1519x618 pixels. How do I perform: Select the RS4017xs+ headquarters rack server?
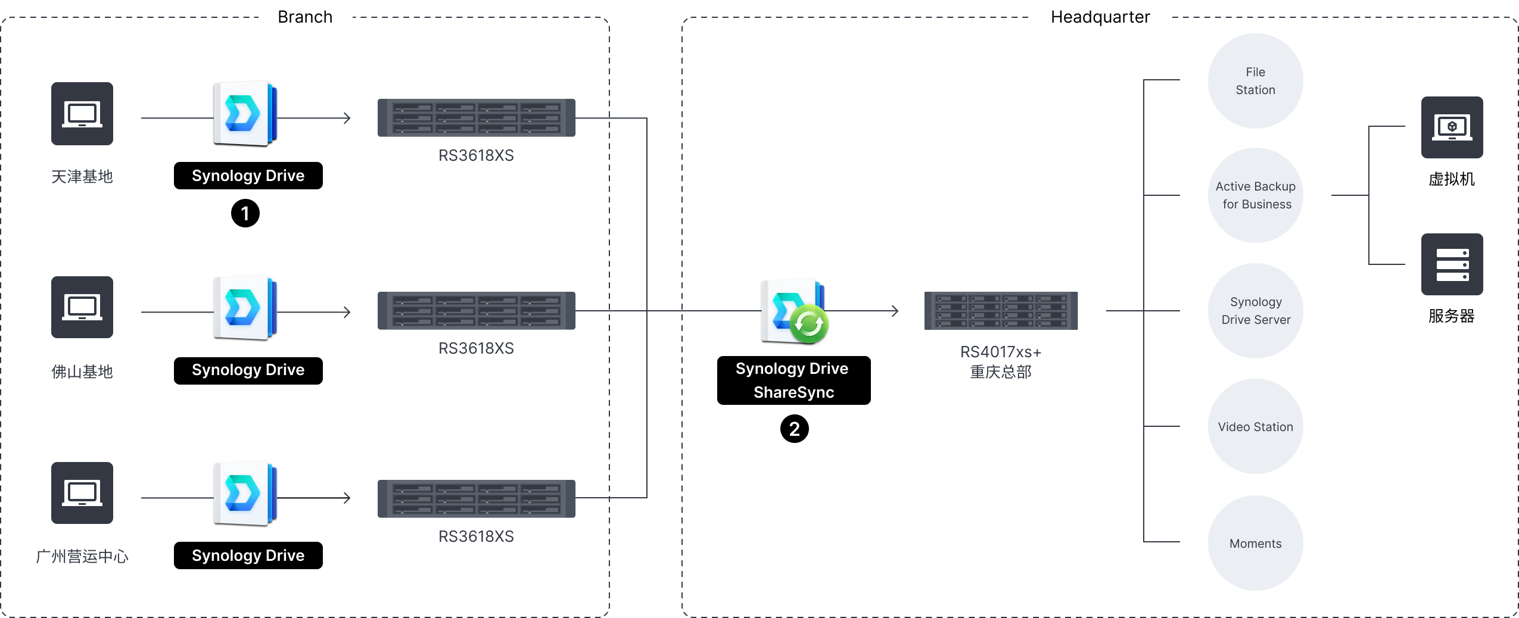coord(1001,311)
